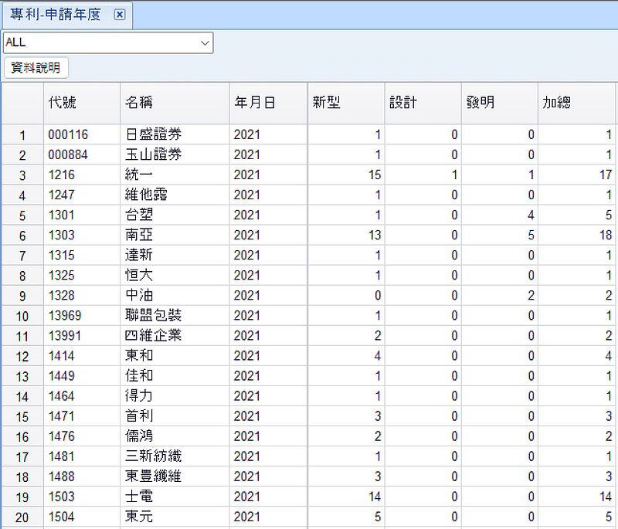Screen dimensions: 618x529
Task: Click the 資料說明 button
Action: coord(36,67)
